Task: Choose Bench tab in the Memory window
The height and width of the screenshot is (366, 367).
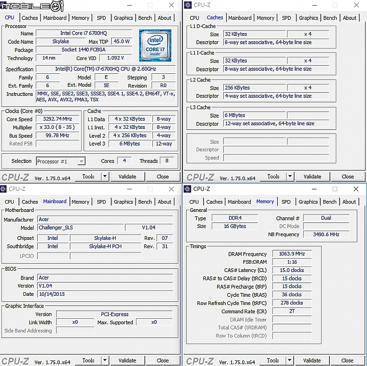Action: click(x=330, y=202)
